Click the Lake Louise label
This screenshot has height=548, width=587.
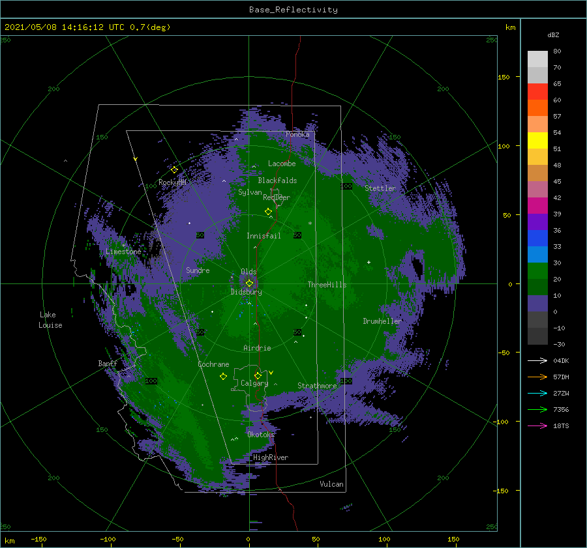click(50, 320)
